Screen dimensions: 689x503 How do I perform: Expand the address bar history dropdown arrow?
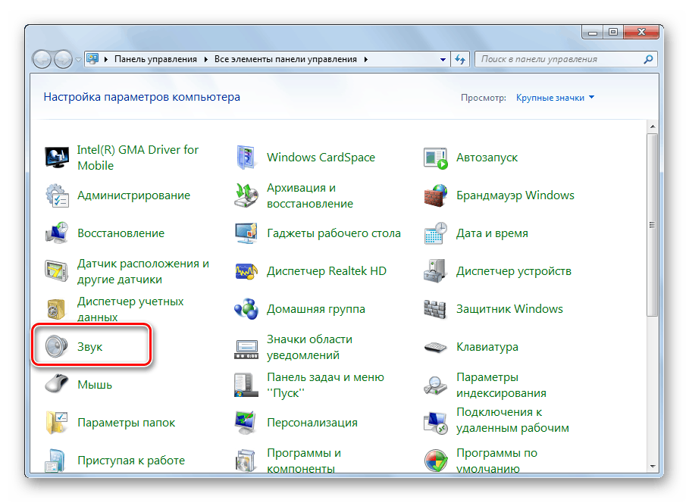click(443, 59)
